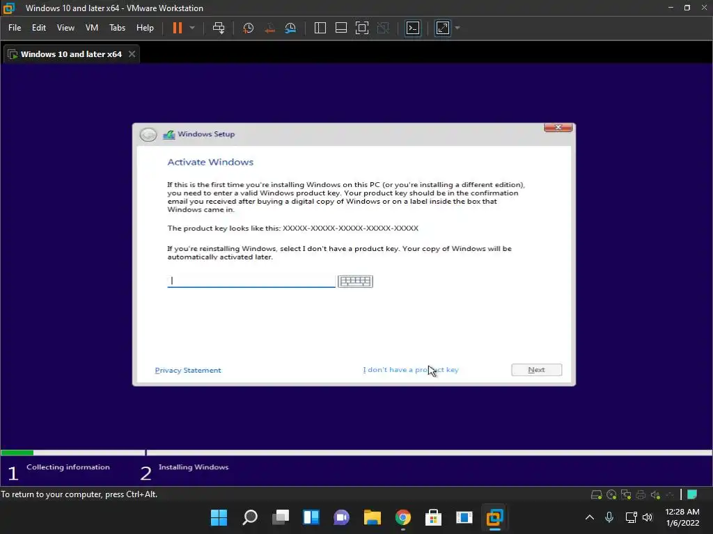Open Widgets from the taskbar

(x=311, y=517)
